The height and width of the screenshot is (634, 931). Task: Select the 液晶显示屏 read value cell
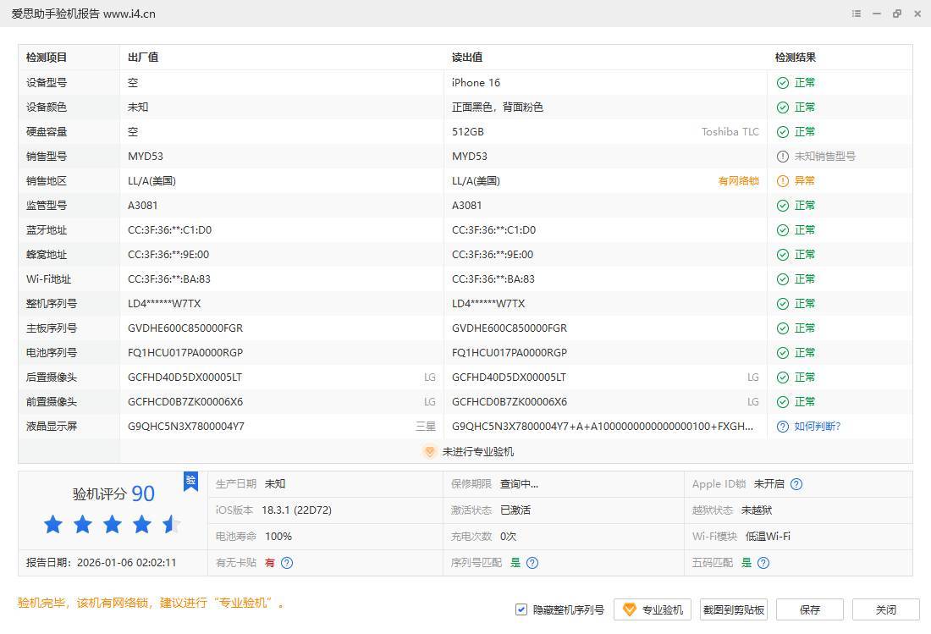click(602, 427)
